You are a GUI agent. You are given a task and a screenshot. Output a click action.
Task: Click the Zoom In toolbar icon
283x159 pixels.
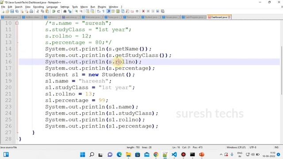(x=76, y=11)
